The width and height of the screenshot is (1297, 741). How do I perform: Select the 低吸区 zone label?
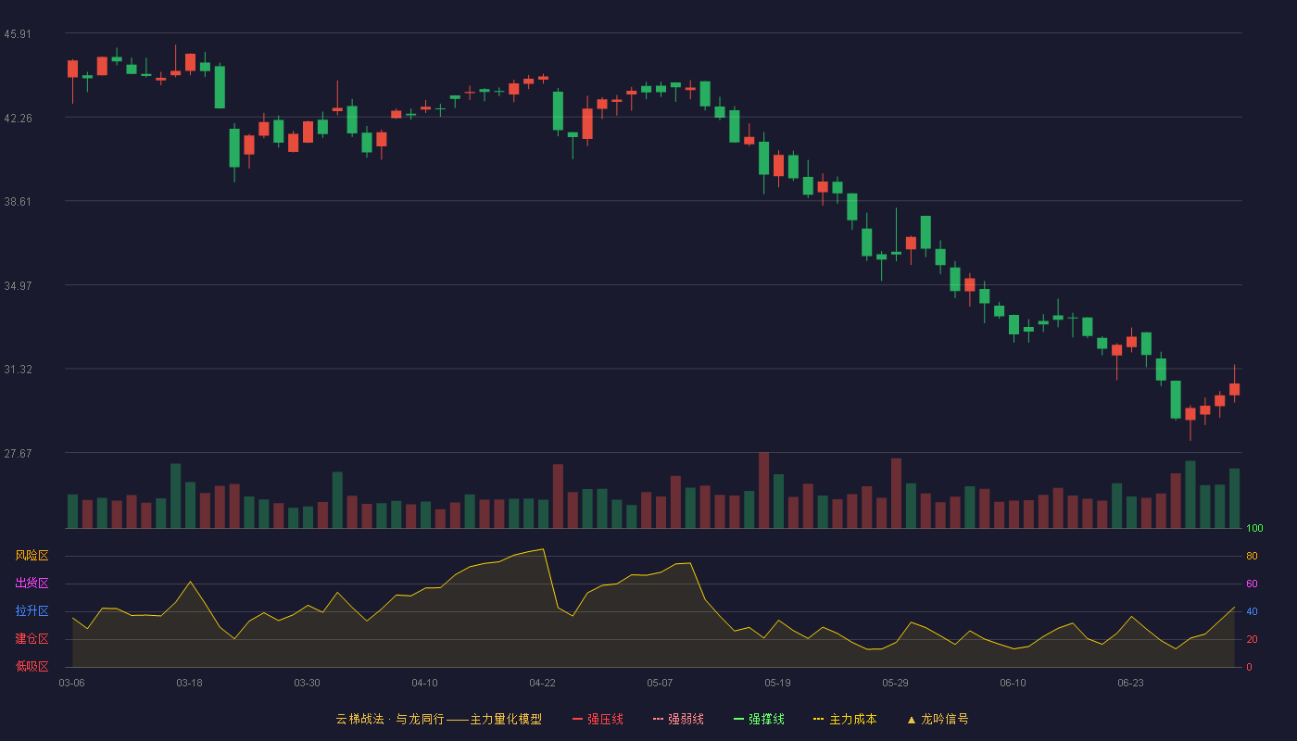click(31, 666)
